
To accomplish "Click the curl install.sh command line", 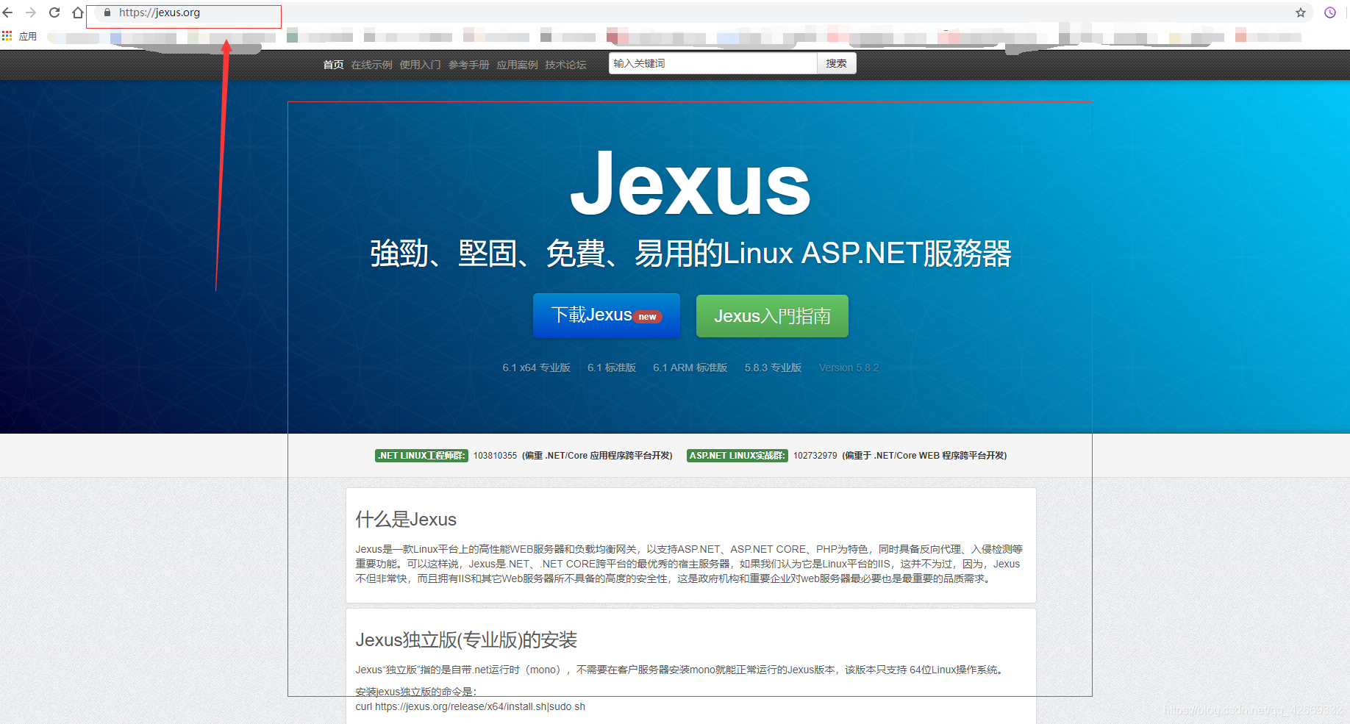I will [470, 707].
